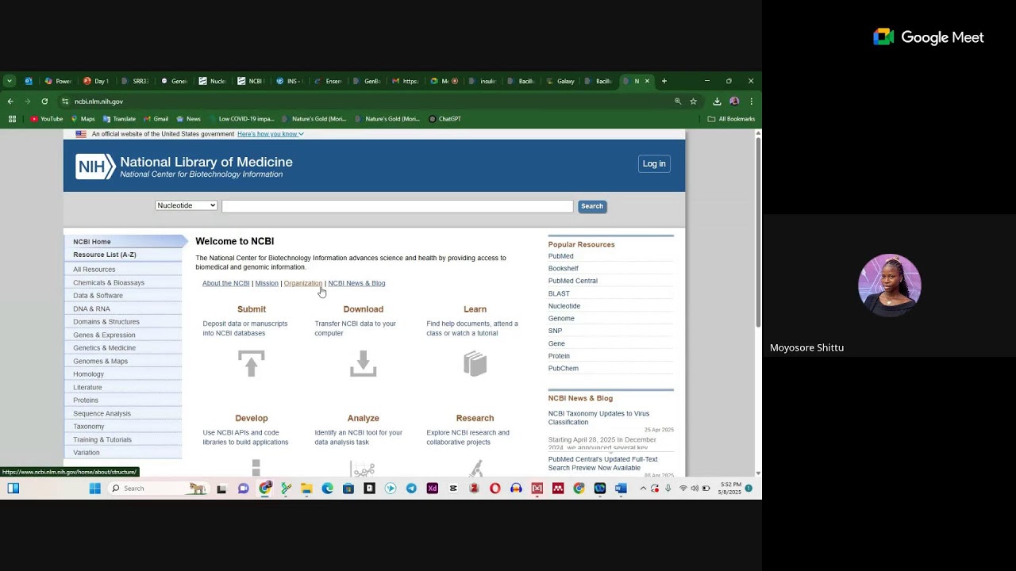The image size is (1016, 571).
Task: Click the Research heading link
Action: (475, 418)
